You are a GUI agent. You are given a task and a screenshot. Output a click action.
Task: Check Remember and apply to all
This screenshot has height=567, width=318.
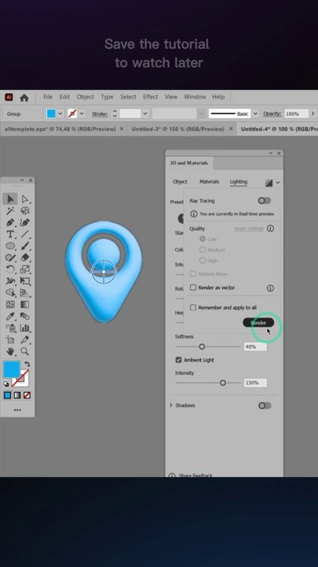(193, 307)
